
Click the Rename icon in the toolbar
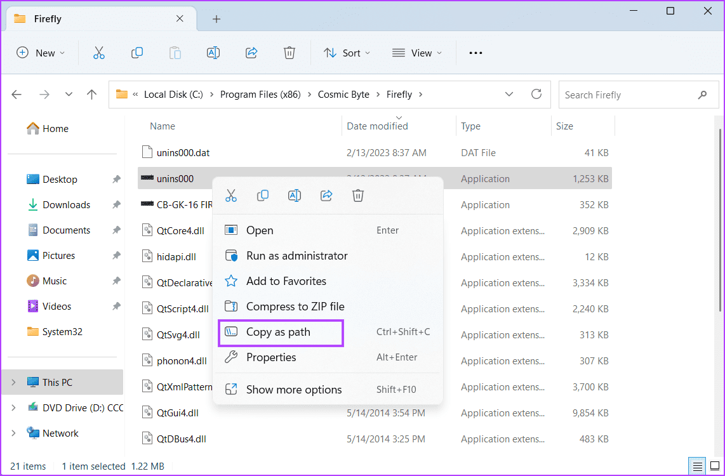[213, 53]
